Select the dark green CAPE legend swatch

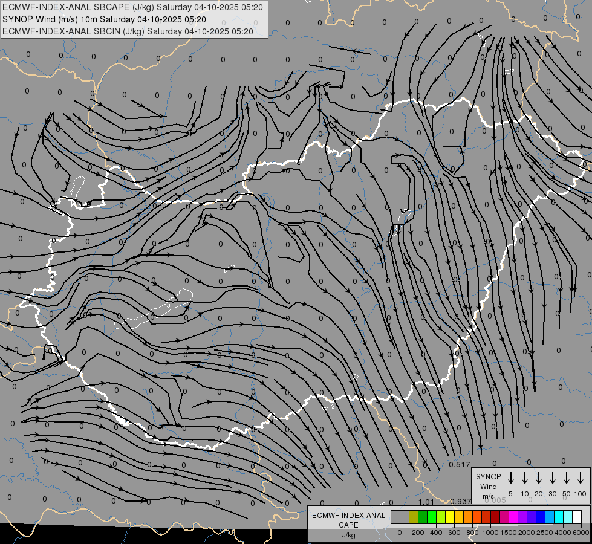423,517
